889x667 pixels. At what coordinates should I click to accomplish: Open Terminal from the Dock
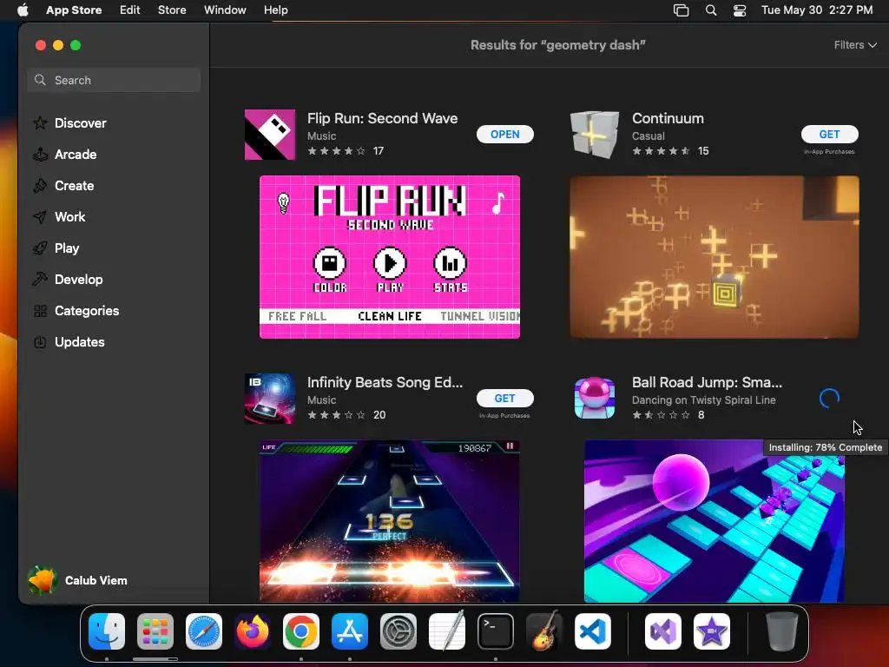pyautogui.click(x=496, y=631)
